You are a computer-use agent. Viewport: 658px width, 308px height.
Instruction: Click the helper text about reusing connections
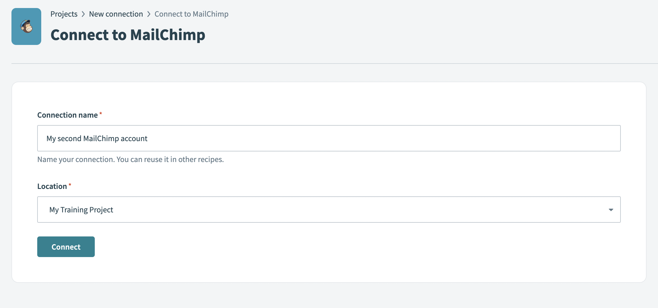point(130,159)
